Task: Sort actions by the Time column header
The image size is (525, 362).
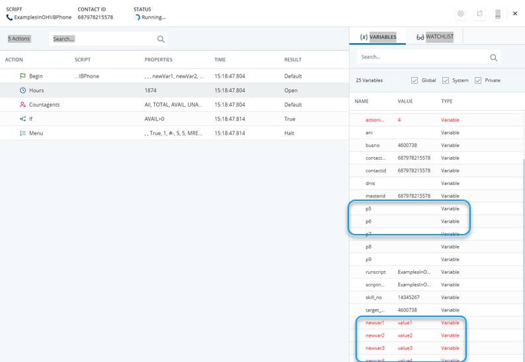Action: [x=220, y=60]
